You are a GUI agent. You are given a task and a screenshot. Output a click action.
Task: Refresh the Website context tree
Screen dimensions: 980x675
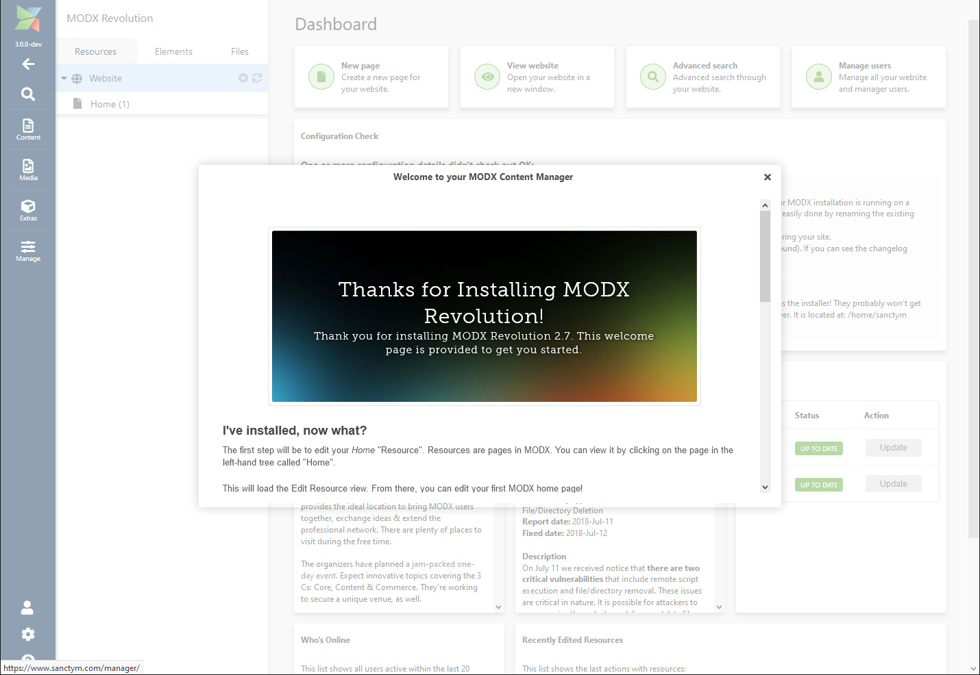257,78
